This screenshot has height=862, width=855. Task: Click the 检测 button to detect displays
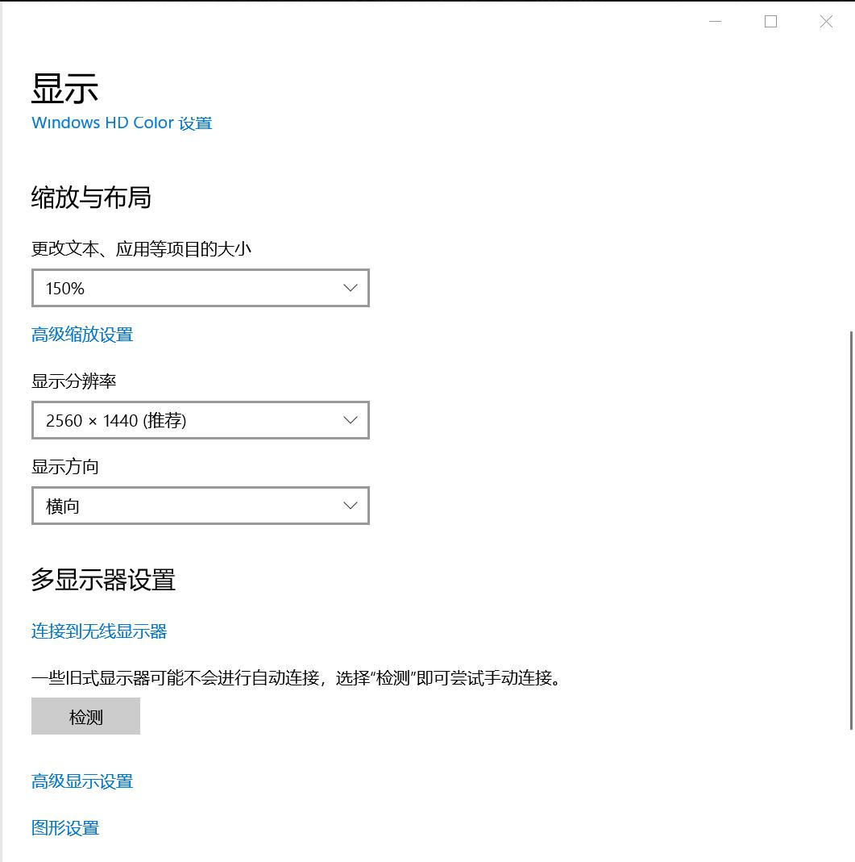click(x=85, y=716)
